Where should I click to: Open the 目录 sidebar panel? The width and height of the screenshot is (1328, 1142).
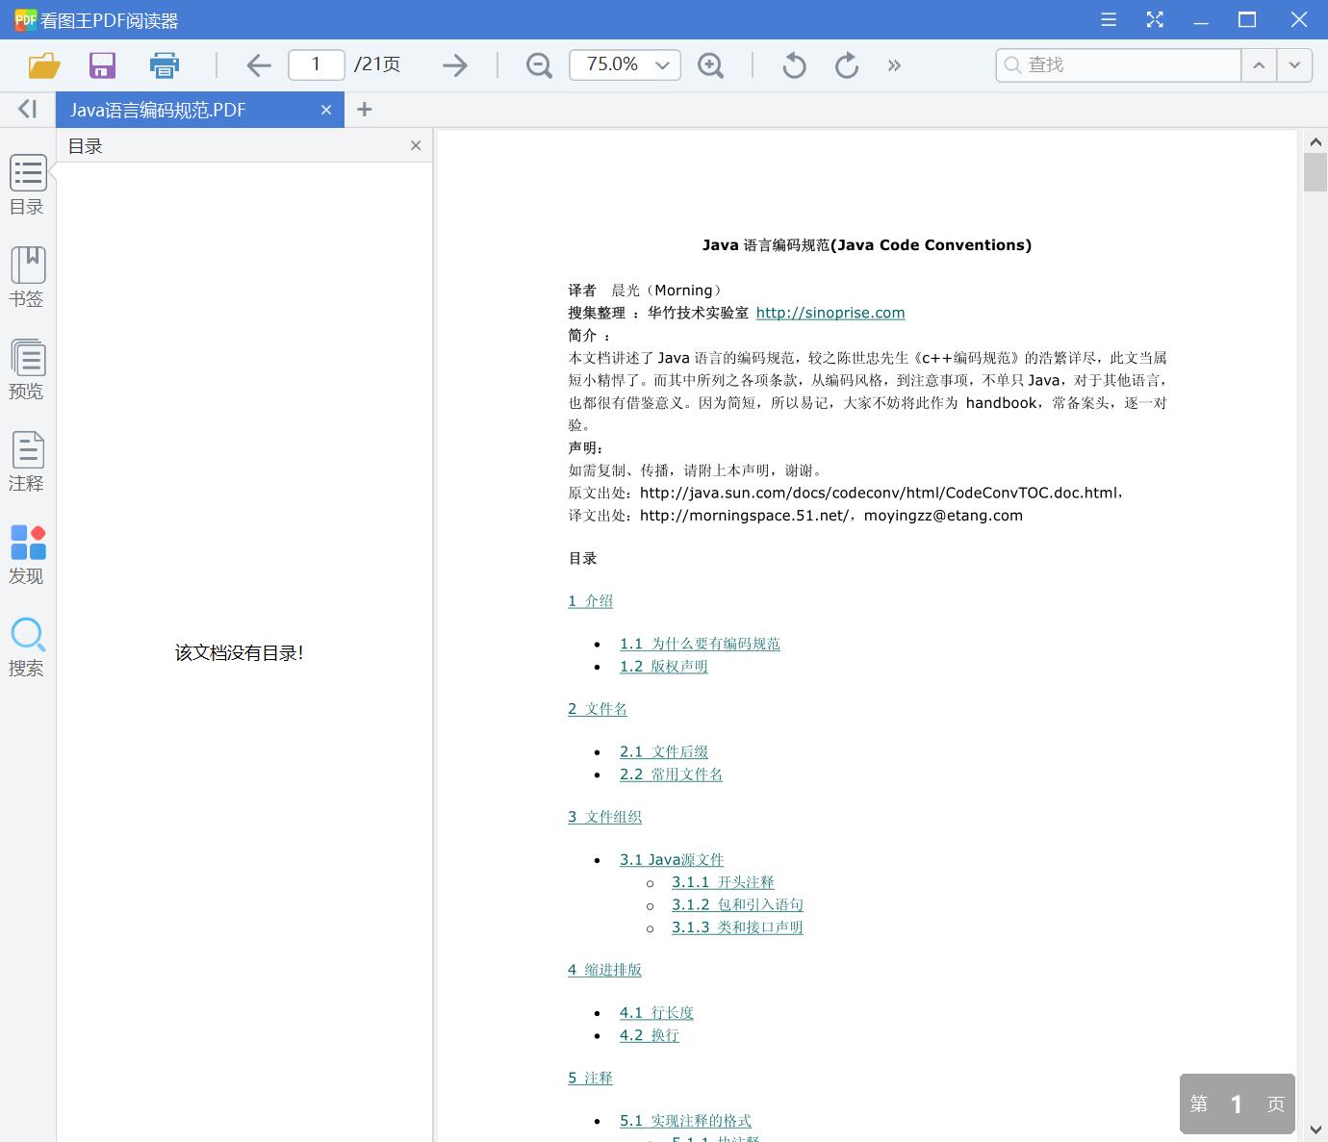coord(27,185)
